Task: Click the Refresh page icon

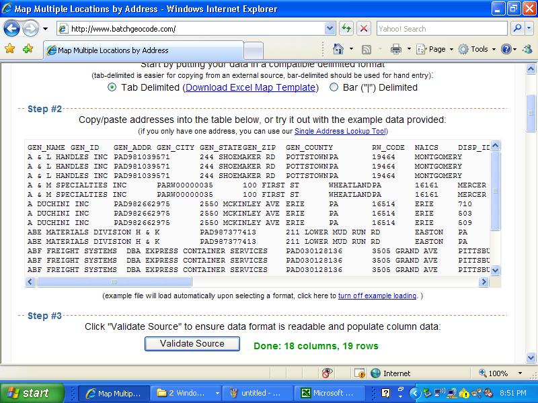Action: coord(346,29)
